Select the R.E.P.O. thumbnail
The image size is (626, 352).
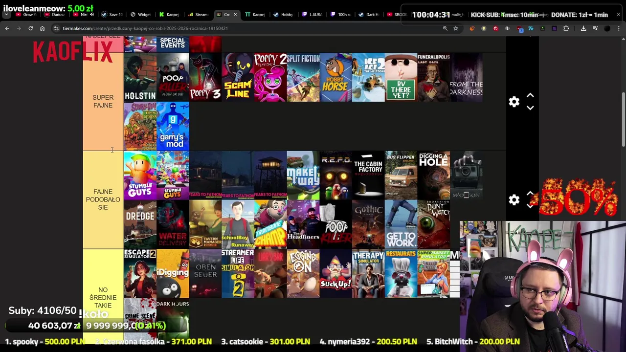[336, 175]
